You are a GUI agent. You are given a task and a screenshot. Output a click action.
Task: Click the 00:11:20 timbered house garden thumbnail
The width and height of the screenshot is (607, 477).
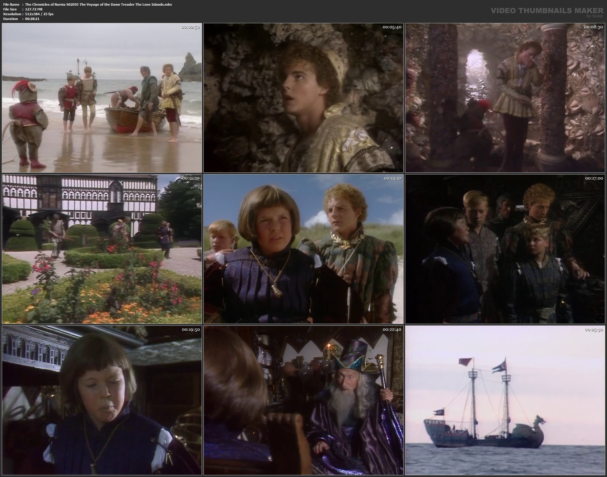click(102, 249)
